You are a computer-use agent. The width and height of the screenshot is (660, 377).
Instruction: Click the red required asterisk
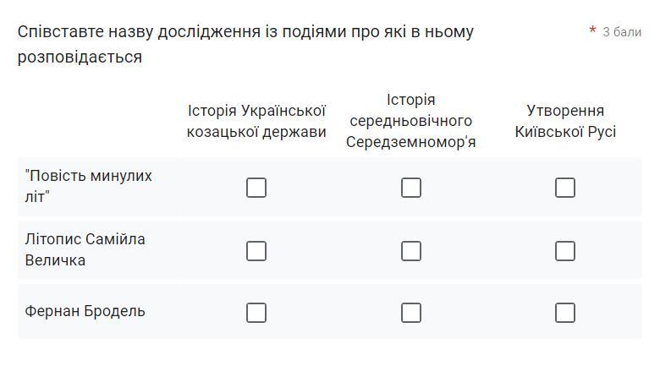(592, 31)
